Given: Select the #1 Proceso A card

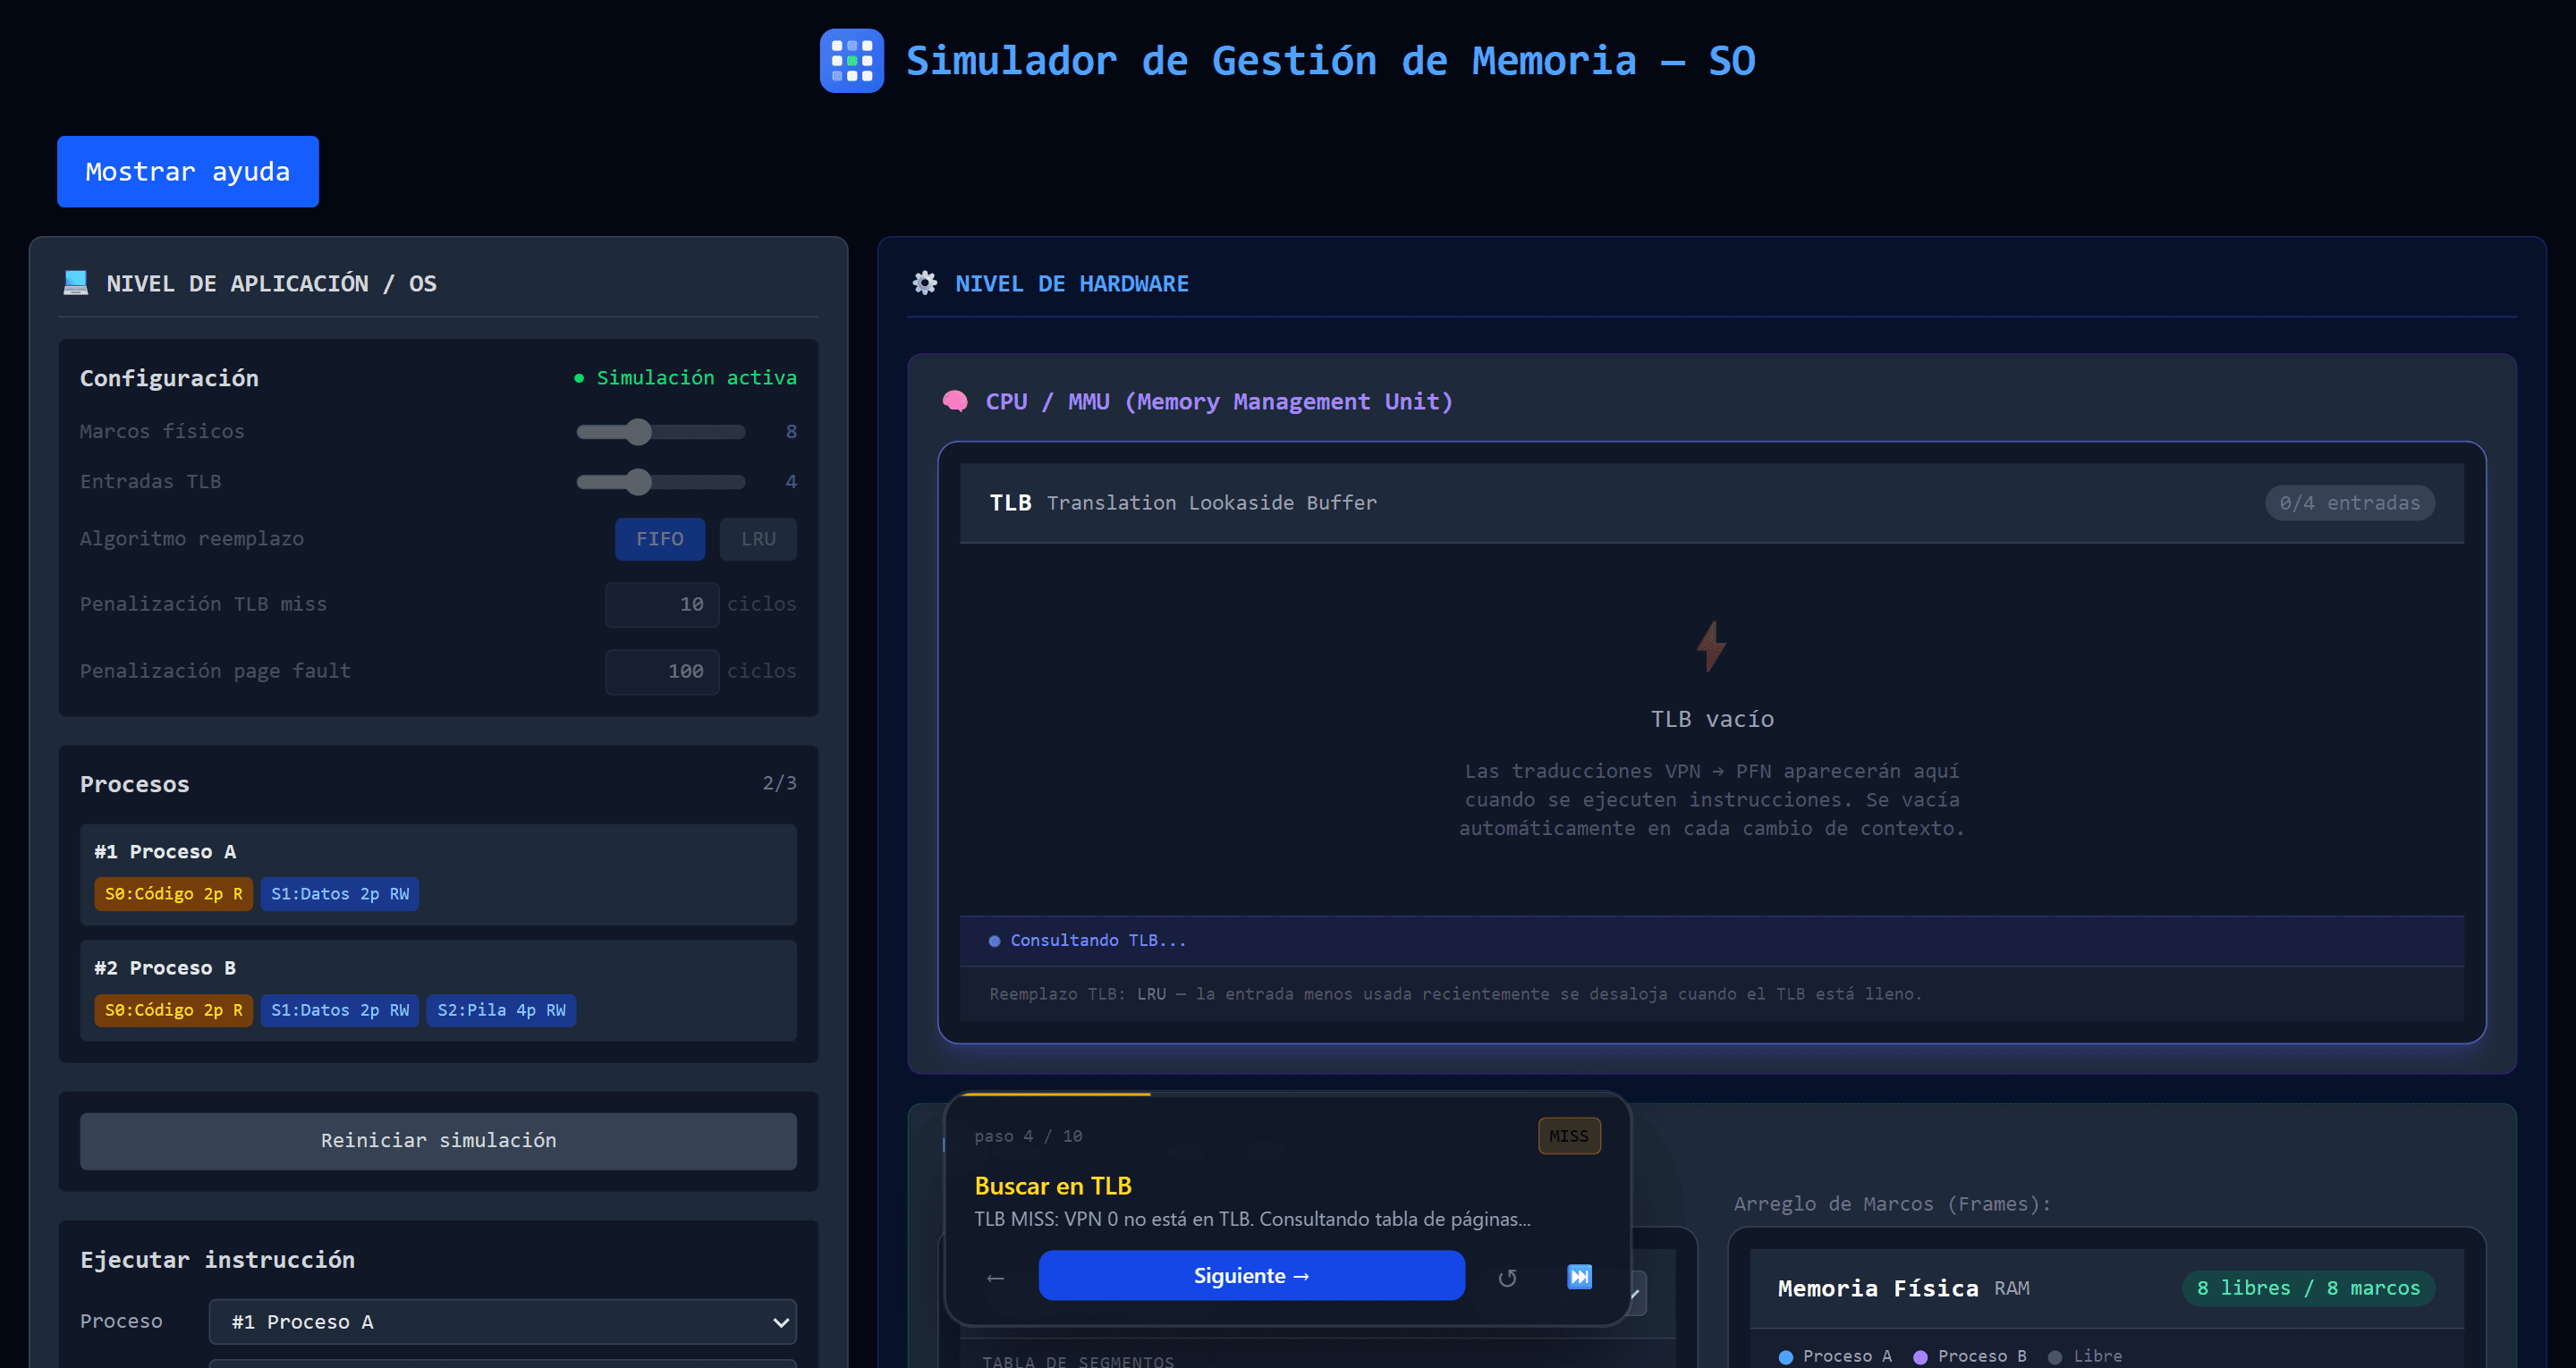Looking at the screenshot, I should tap(438, 874).
